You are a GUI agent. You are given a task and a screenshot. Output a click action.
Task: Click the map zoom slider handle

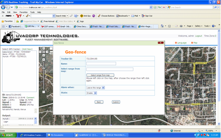pos(44,68)
